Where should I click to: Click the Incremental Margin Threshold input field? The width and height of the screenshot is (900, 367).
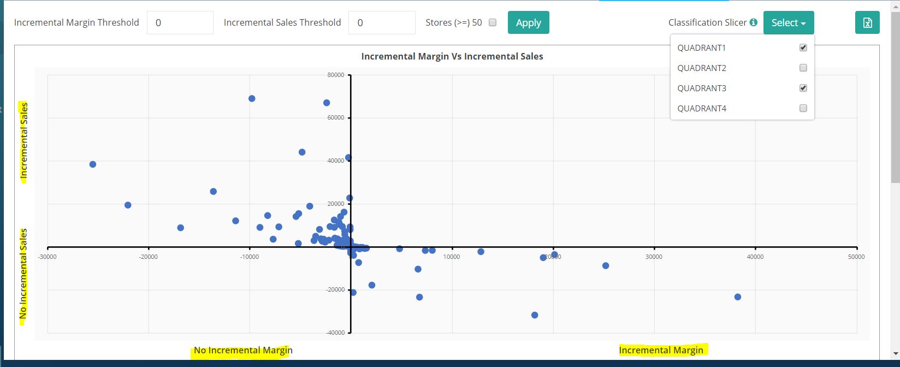pos(180,23)
